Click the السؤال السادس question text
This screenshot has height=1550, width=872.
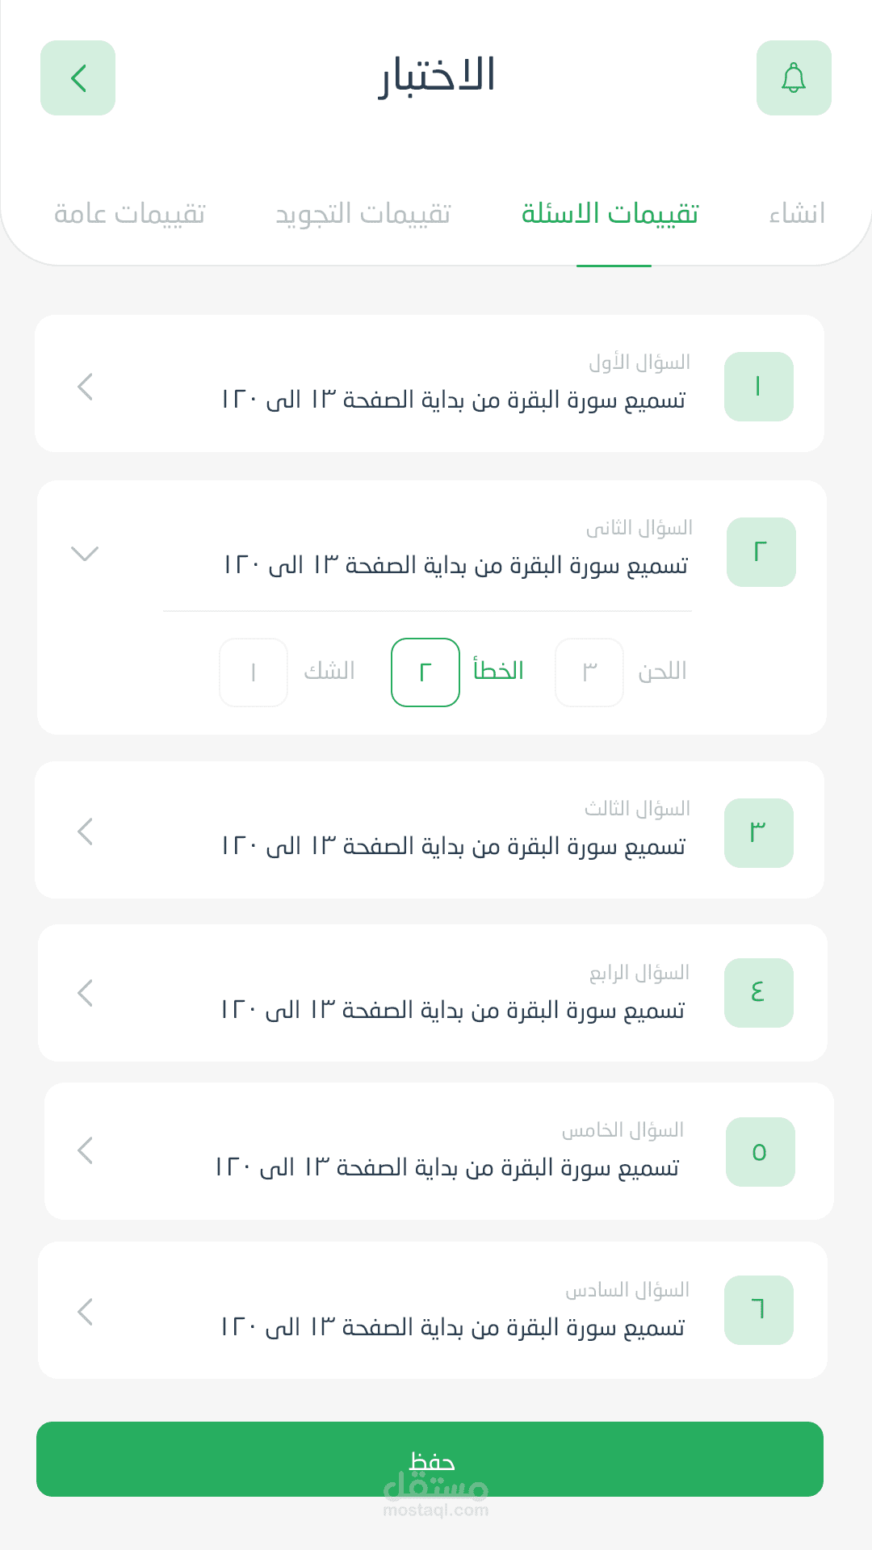452,1327
